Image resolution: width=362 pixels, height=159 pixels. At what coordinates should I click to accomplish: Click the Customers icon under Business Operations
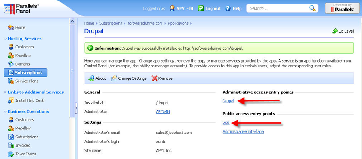[11, 120]
